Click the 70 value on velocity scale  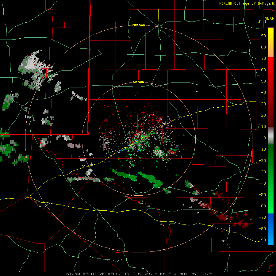263,59
